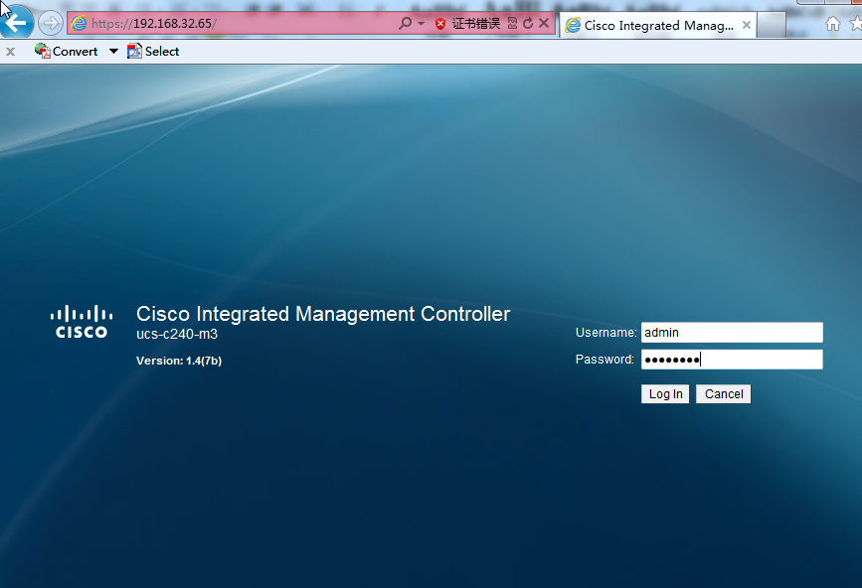862x588 pixels.
Task: Close the Convert toolbar with X
Action: pos(11,52)
